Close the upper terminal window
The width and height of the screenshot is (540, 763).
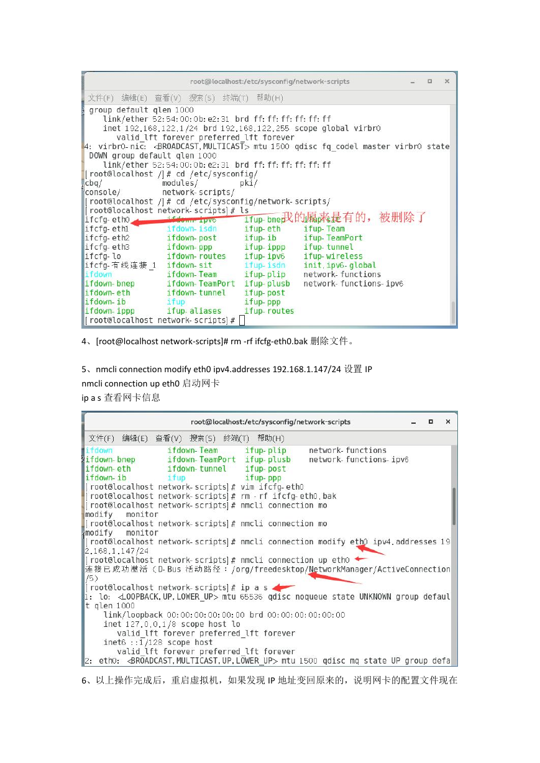[x=446, y=81]
